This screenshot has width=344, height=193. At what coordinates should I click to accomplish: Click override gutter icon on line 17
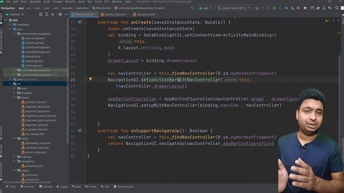click(x=80, y=22)
